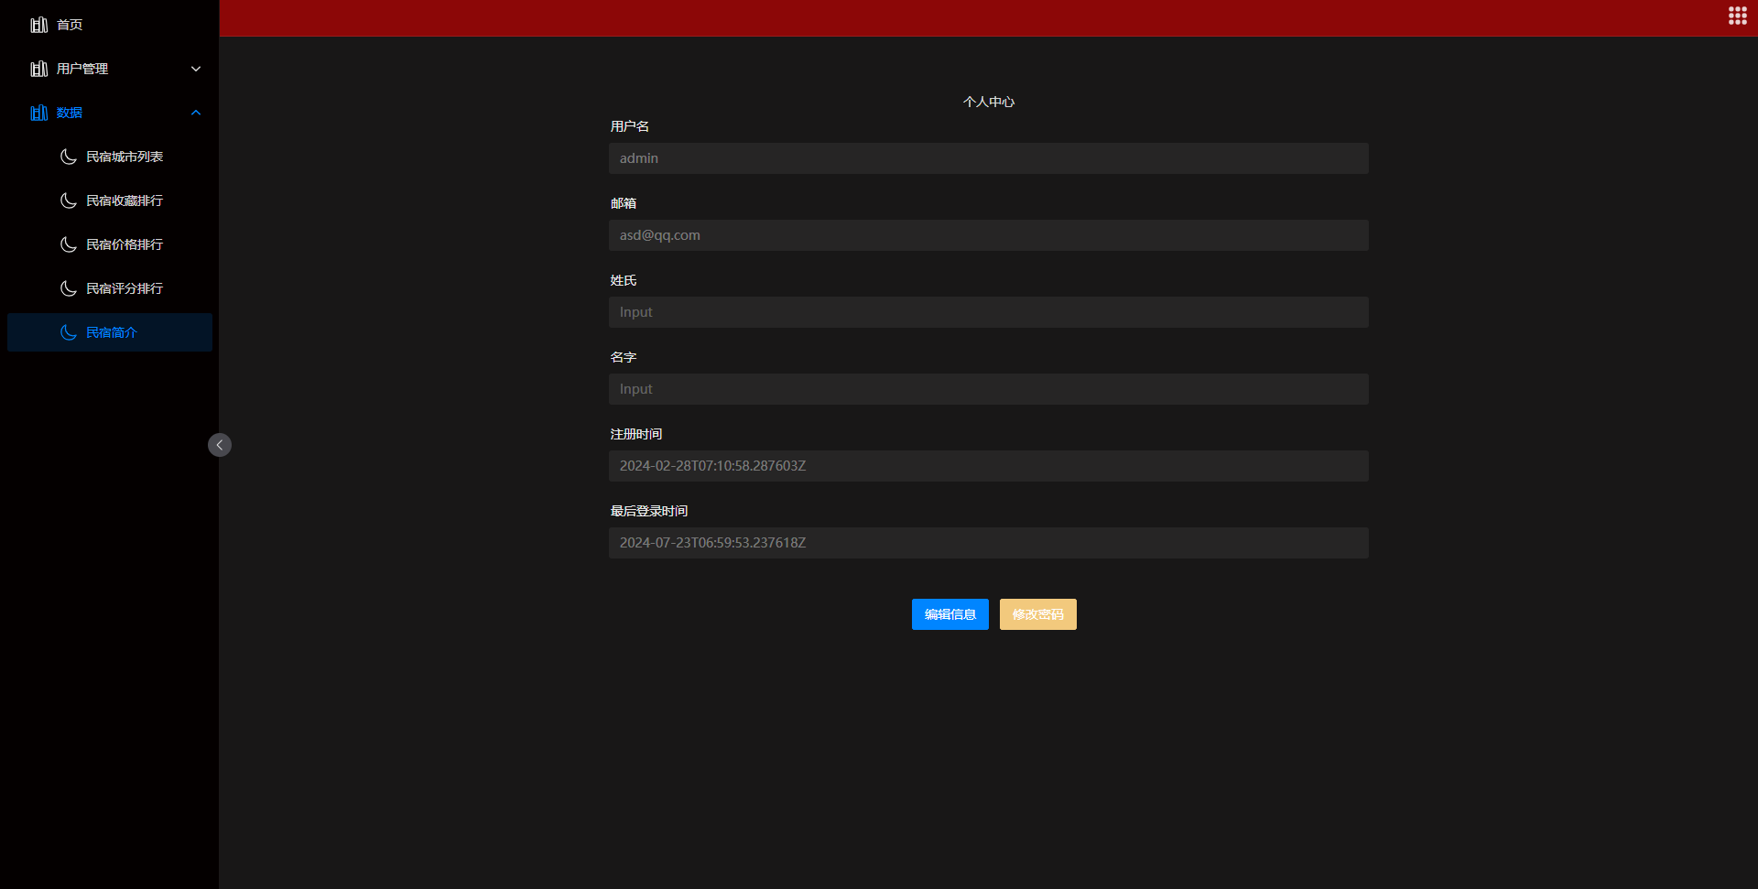Image resolution: width=1758 pixels, height=889 pixels.
Task: Open 用户管理 menu label
Action: [x=82, y=69]
